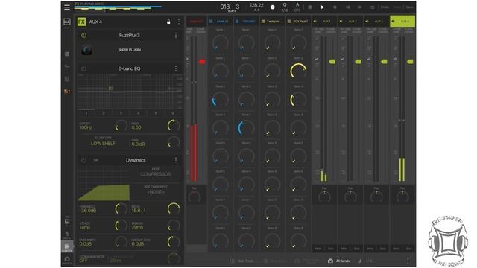Open the bottom-right three-dot mixer menu

tap(408, 261)
